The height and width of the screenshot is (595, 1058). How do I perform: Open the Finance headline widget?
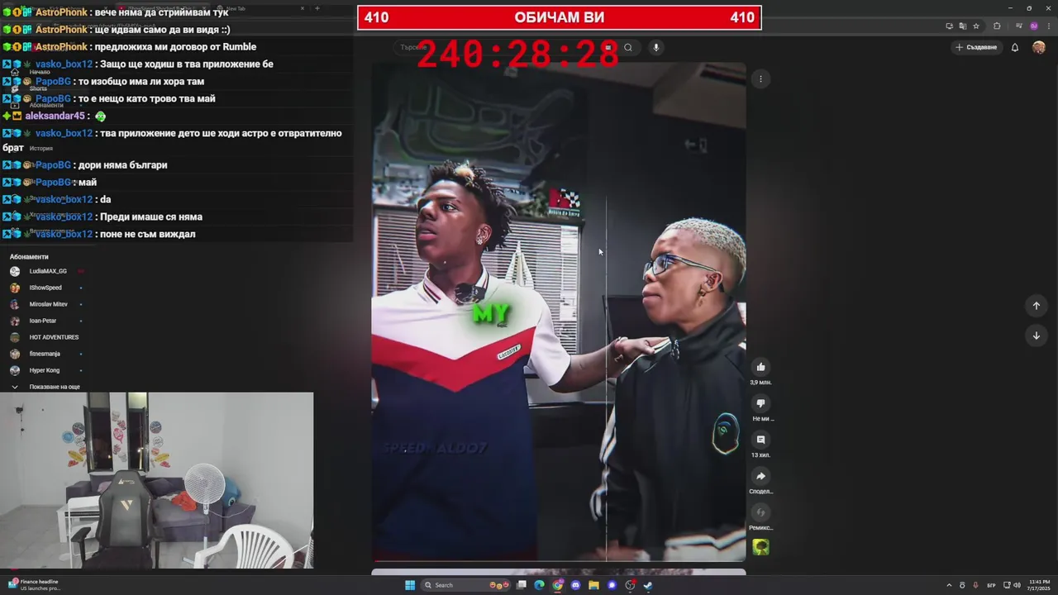(x=35, y=585)
